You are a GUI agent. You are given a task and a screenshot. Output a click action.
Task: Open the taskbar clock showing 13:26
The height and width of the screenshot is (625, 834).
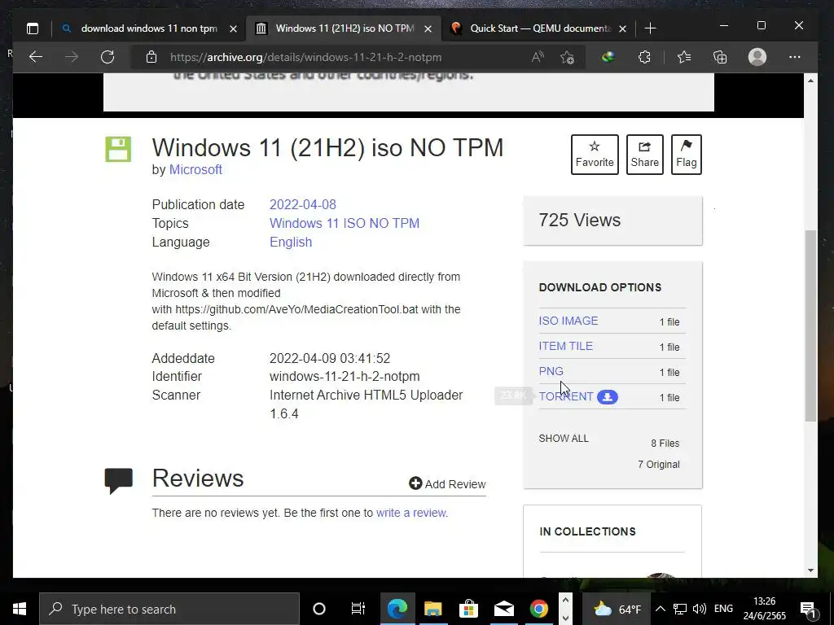coord(764,609)
